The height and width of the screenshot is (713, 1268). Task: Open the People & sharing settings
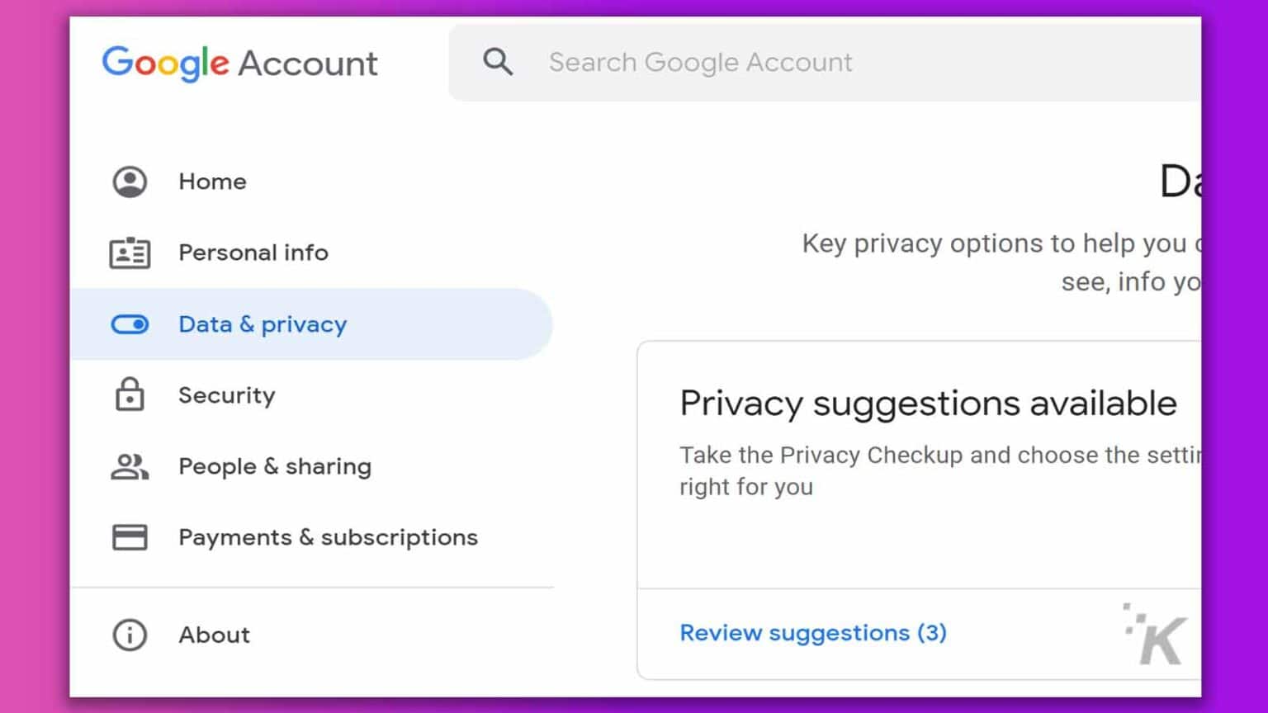click(274, 466)
